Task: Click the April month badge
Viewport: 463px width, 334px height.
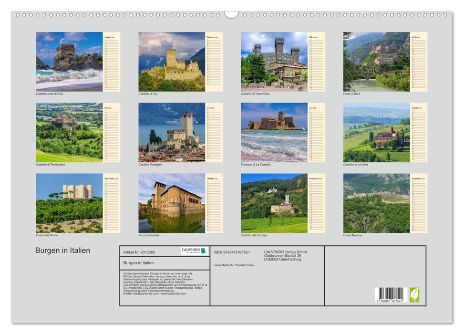Action: point(416,38)
